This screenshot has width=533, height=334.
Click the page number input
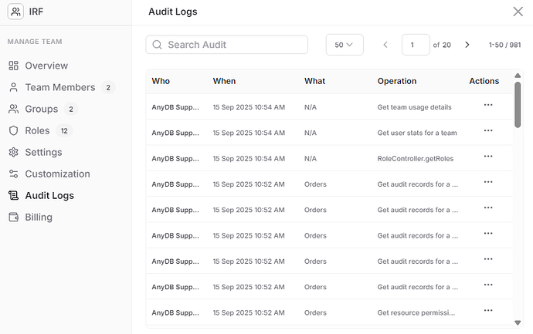click(416, 45)
